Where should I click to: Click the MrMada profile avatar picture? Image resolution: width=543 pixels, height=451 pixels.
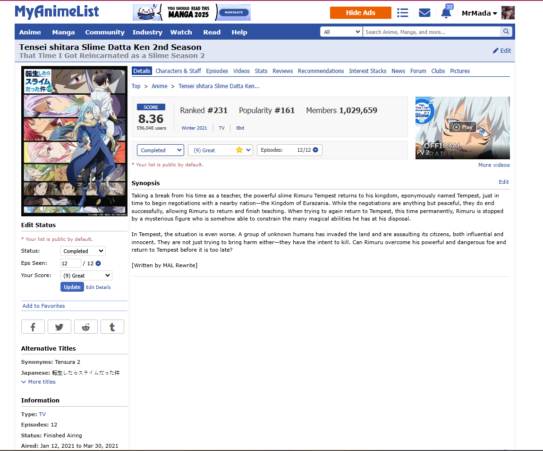tap(508, 13)
